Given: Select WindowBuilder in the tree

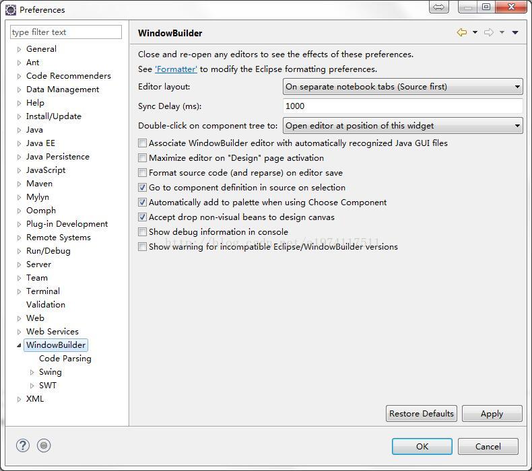Looking at the screenshot, I should tap(56, 345).
